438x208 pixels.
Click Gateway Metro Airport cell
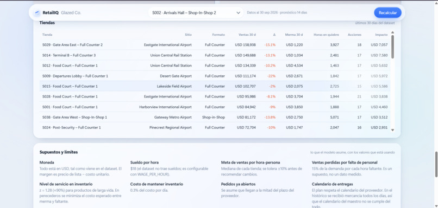(x=173, y=117)
